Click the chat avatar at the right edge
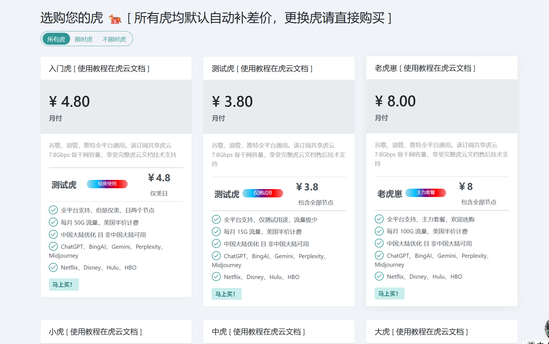 [546, 328]
